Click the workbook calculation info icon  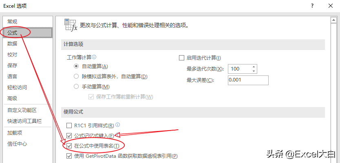point(94,57)
